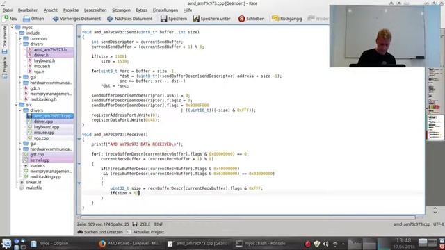Open the Datei menu
The image size is (445, 250).
(8, 10)
